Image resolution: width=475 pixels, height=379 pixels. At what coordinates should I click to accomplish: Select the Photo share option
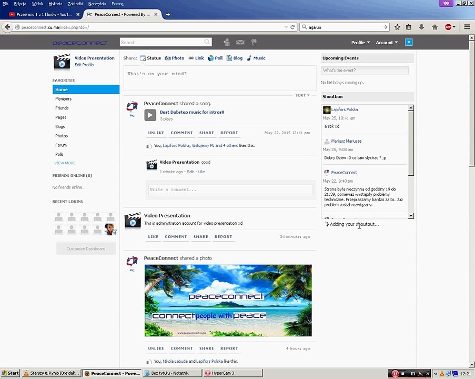175,58
